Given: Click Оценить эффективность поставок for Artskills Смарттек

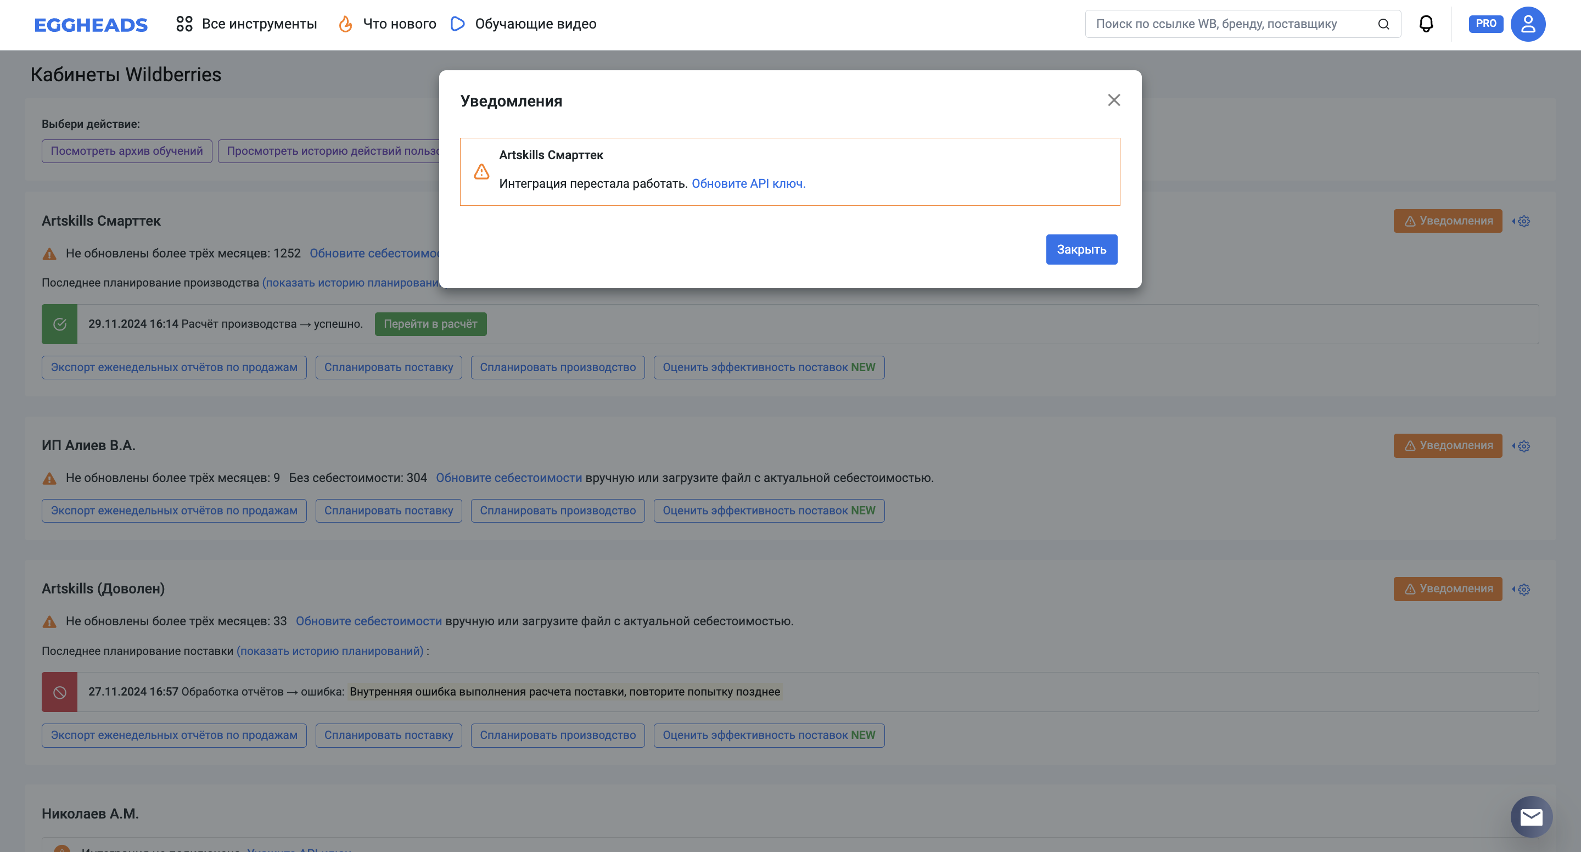Looking at the screenshot, I should click(x=769, y=368).
